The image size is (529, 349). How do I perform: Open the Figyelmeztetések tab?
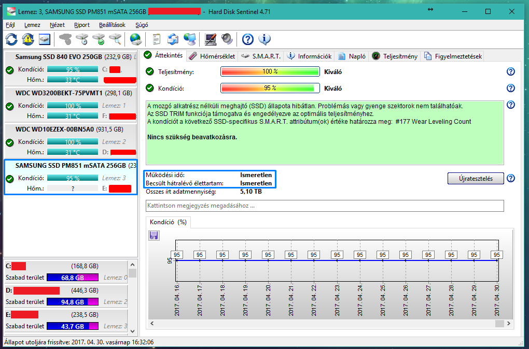pyautogui.click(x=453, y=56)
